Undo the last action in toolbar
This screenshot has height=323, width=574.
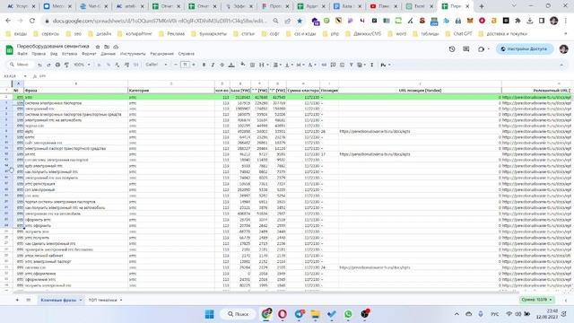(39, 65)
